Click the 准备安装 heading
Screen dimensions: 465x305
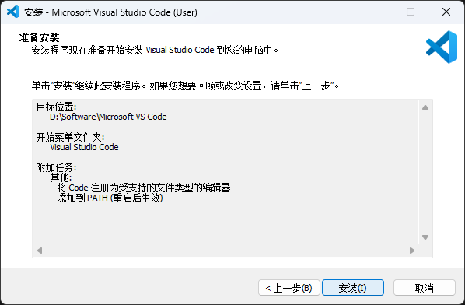(39, 37)
